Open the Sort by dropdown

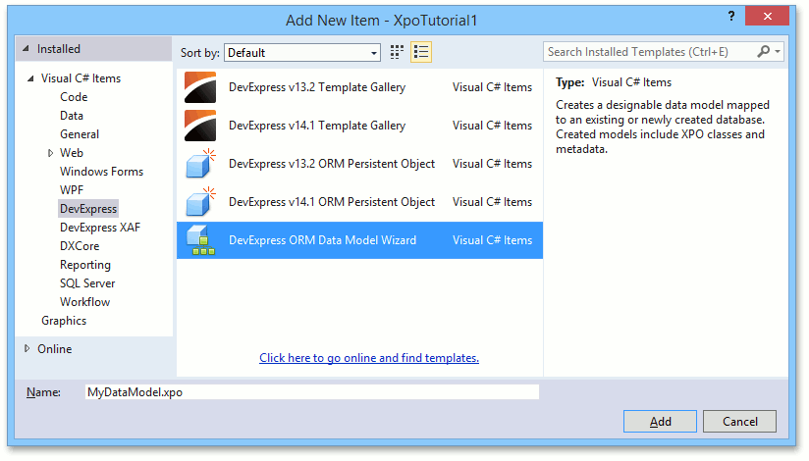coord(302,53)
